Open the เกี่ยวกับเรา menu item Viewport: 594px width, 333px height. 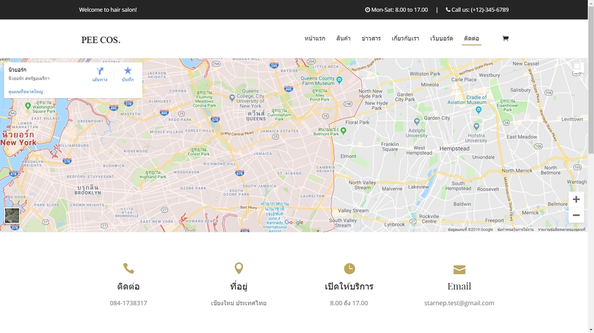click(x=405, y=38)
